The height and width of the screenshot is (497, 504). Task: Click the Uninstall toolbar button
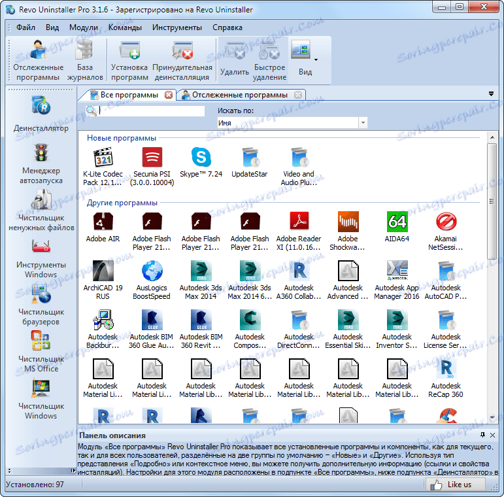234,60
